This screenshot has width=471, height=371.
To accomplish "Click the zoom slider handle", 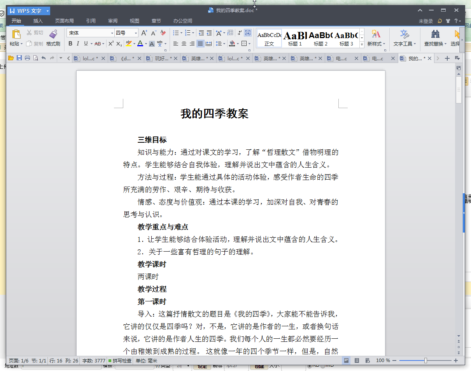I will [425, 360].
